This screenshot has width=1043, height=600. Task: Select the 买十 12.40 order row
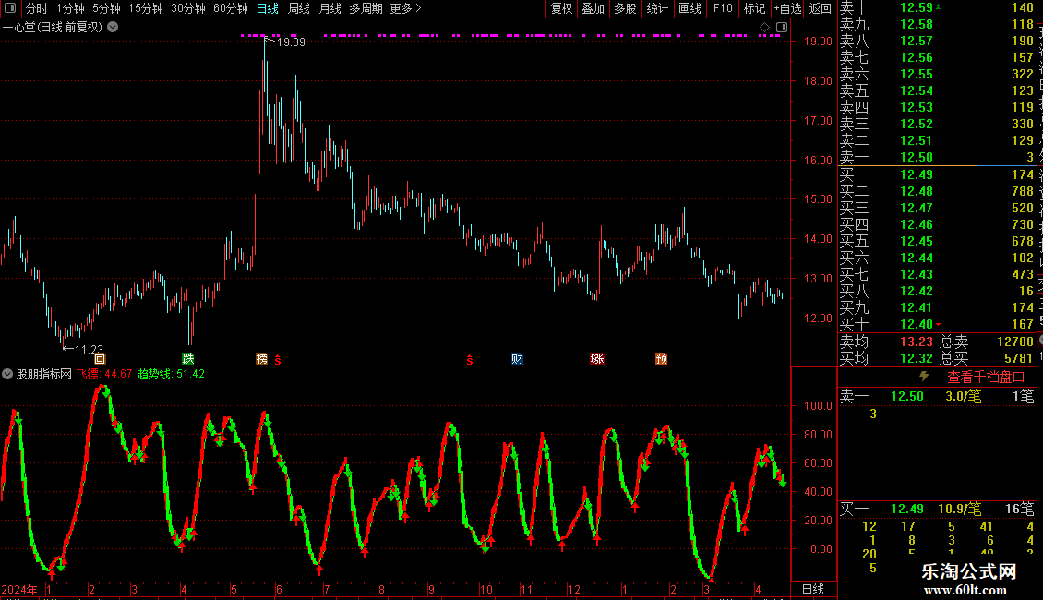(937, 324)
